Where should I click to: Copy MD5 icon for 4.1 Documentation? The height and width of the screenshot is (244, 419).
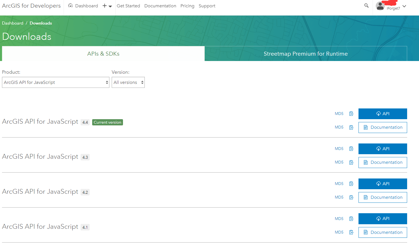tap(351, 232)
